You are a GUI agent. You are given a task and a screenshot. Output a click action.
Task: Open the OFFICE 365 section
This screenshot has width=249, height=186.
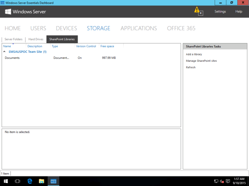pyautogui.click(x=181, y=28)
